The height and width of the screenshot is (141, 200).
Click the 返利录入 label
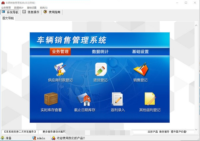click(118, 110)
